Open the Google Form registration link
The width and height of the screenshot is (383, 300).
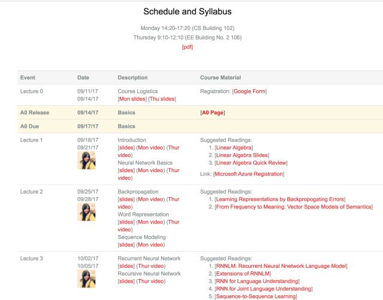point(249,91)
